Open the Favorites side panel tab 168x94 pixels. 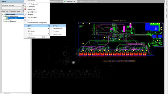click(x=166, y=3)
